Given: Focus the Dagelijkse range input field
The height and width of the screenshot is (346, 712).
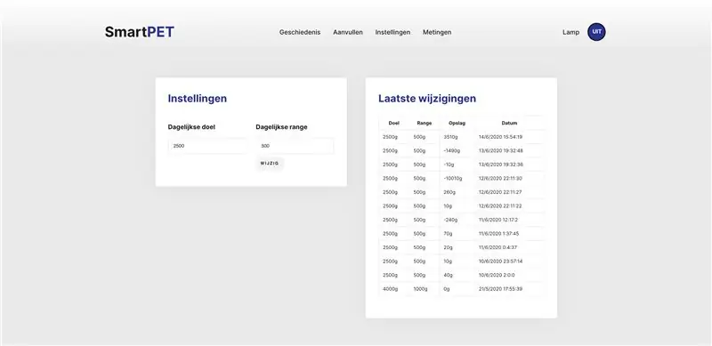Looking at the screenshot, I should [295, 146].
